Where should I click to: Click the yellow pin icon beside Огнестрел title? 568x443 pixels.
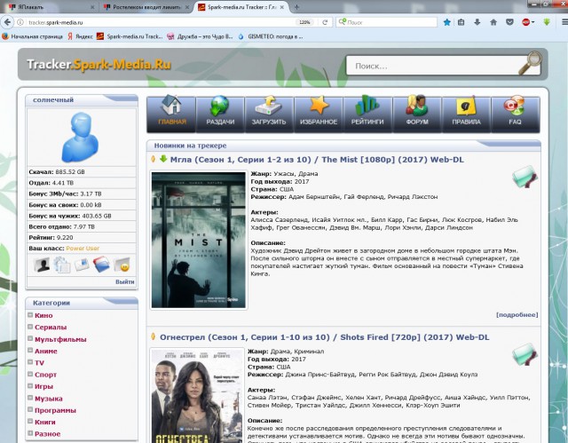[154, 336]
